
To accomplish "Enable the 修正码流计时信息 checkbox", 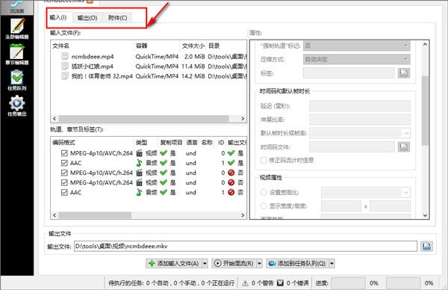I will [264, 160].
